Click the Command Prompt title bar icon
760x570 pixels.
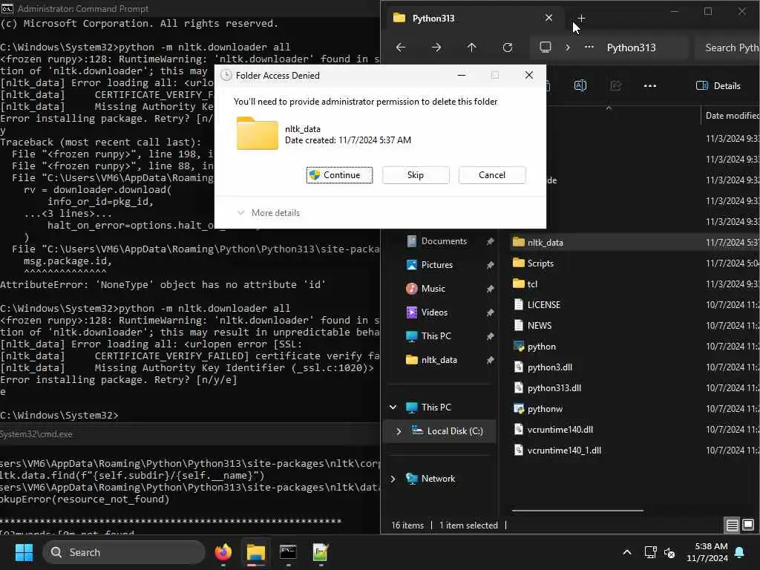[7, 8]
